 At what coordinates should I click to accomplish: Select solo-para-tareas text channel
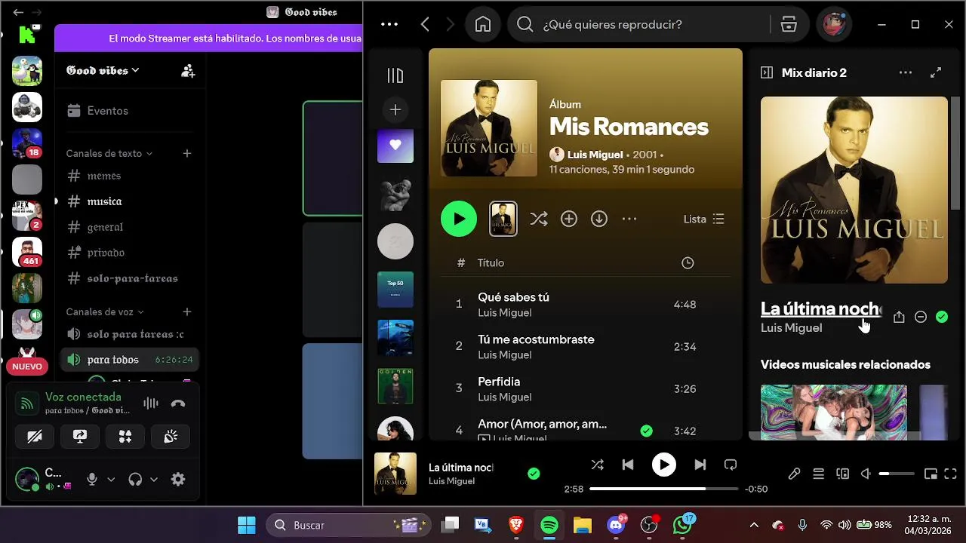[x=130, y=278]
